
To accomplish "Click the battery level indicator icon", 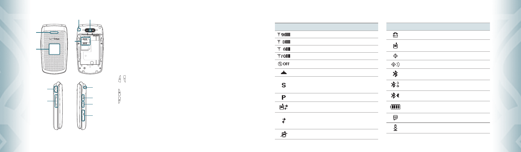I will click(395, 107).
